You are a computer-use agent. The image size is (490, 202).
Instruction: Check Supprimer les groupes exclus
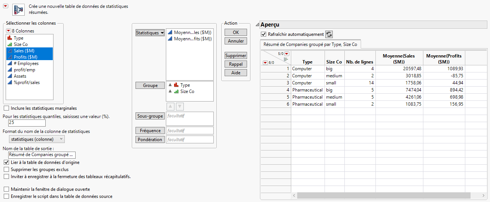coord(6,170)
